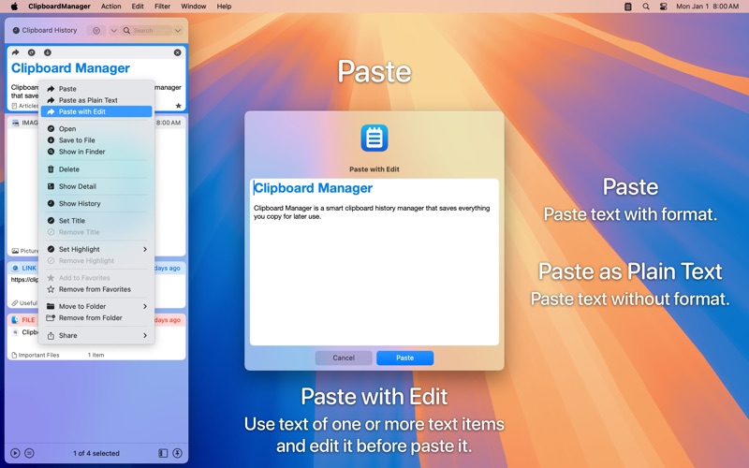Click the Share icon in the context menu
This screenshot has width=749, height=468.
[51, 336]
